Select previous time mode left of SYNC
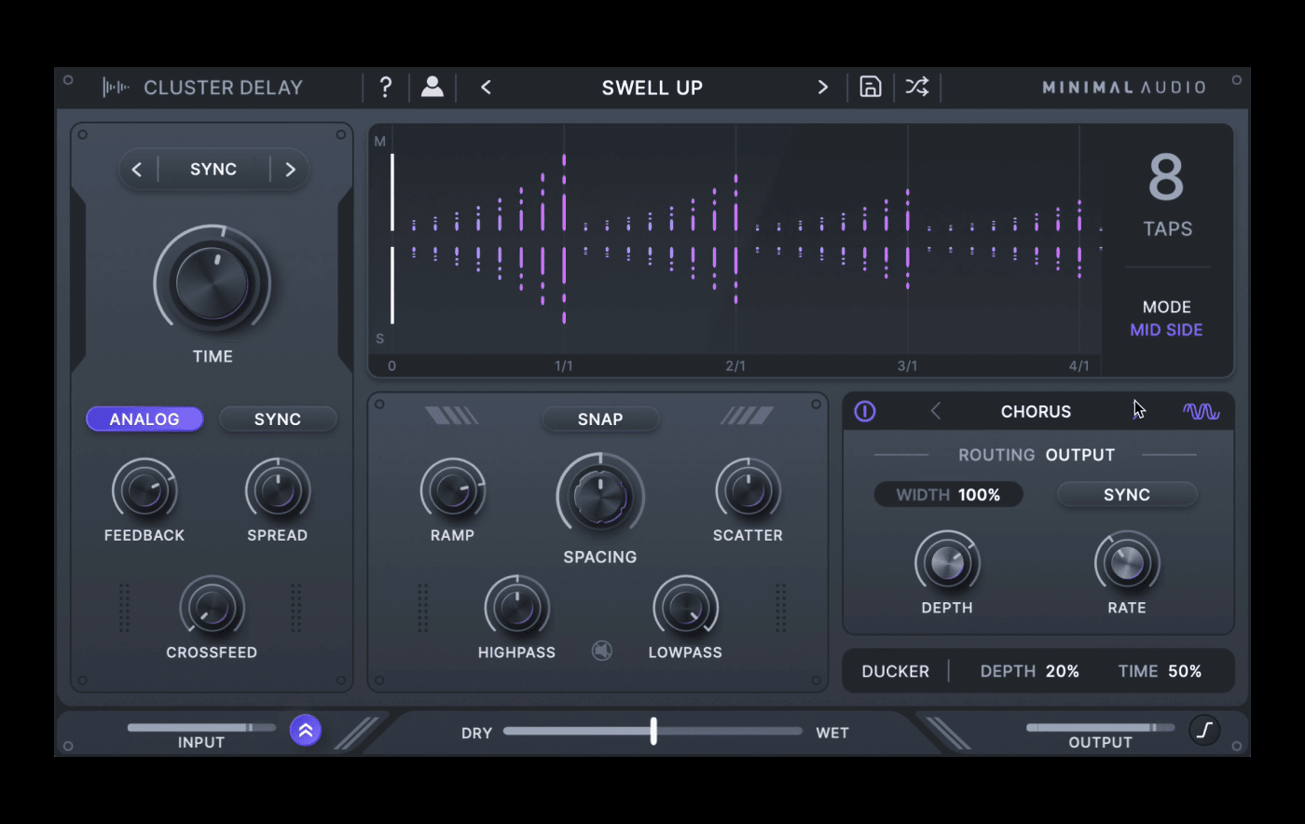 (x=137, y=170)
